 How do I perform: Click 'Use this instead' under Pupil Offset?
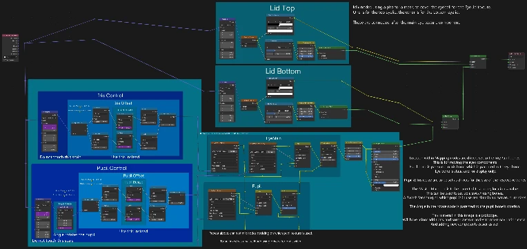click(x=133, y=231)
